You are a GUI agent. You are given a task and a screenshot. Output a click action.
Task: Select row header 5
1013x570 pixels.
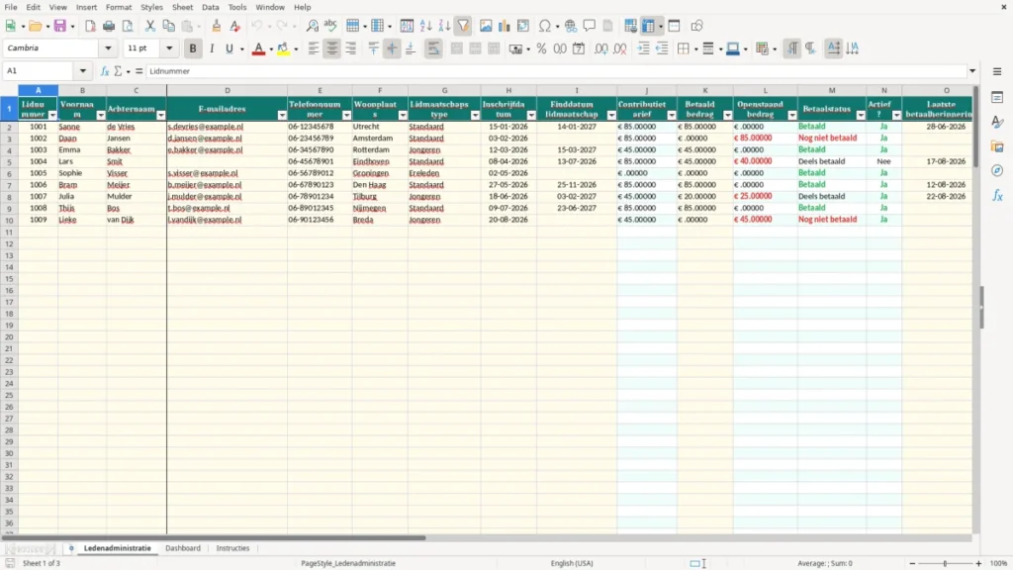(9, 161)
